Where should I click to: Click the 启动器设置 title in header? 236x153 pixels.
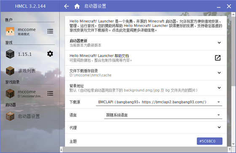pyautogui.click(x=95, y=6)
